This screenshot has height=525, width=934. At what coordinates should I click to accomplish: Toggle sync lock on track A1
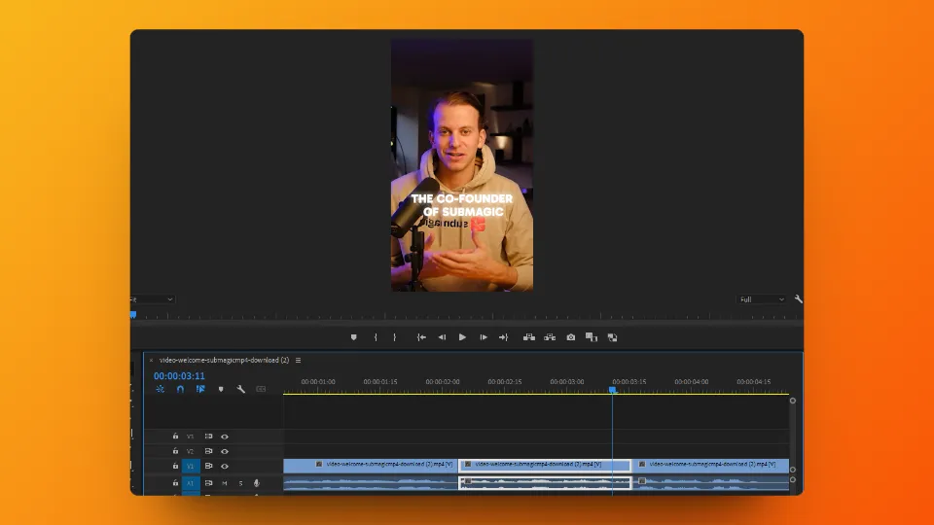pyautogui.click(x=208, y=483)
